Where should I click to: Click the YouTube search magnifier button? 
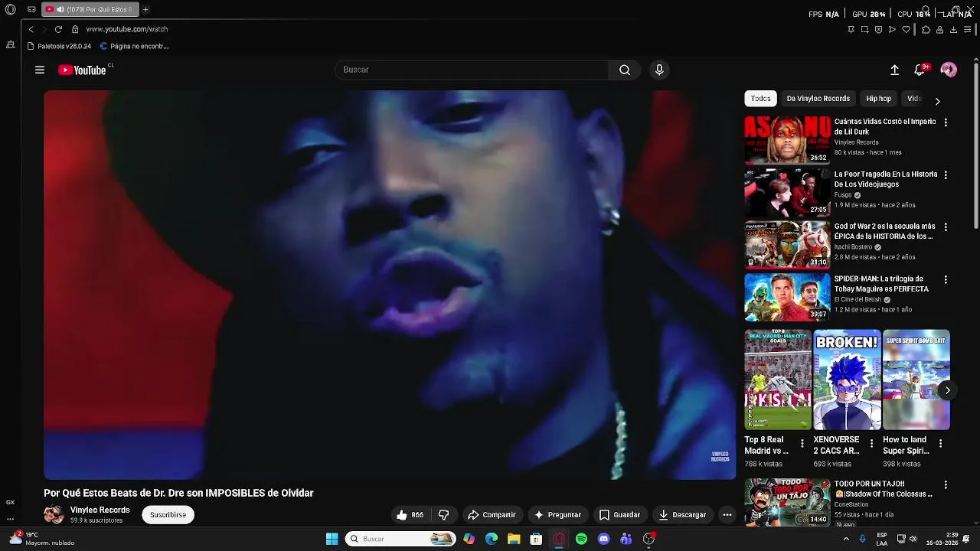[x=625, y=70]
